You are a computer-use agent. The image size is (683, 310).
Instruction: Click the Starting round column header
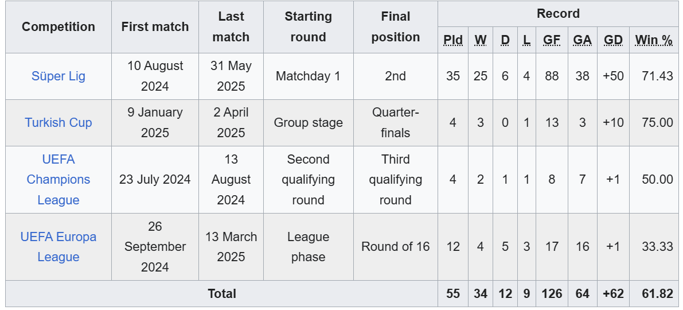(308, 27)
